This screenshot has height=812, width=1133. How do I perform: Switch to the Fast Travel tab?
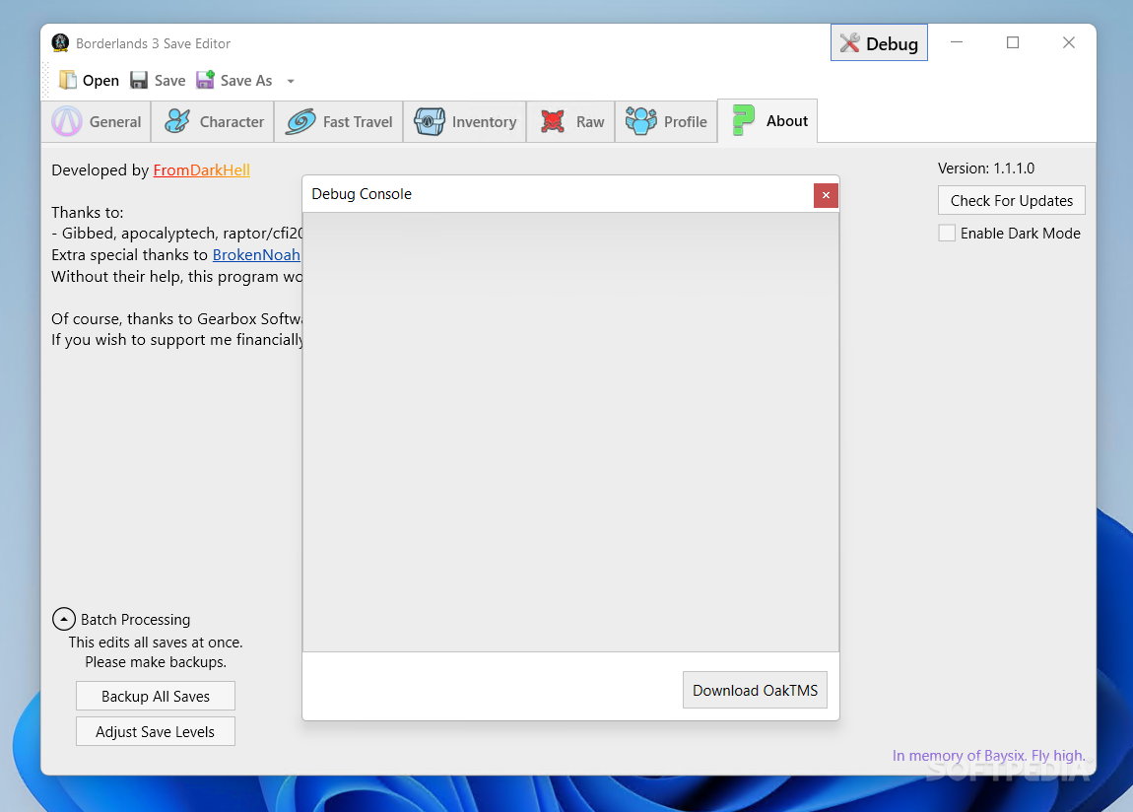click(339, 122)
